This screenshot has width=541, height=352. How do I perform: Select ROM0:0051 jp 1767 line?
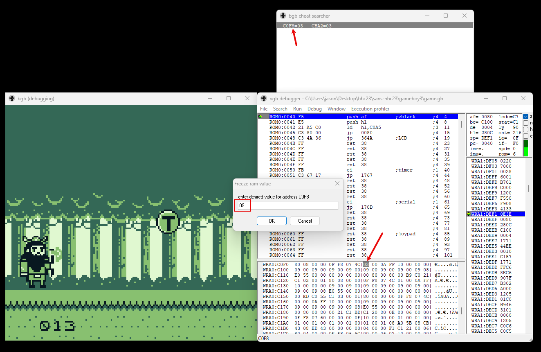click(x=359, y=175)
